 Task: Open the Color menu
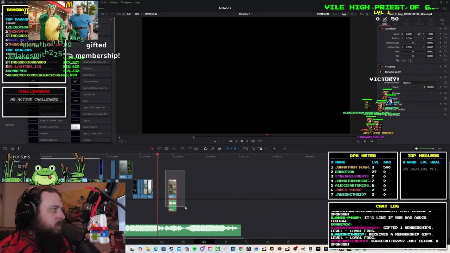point(104,2)
